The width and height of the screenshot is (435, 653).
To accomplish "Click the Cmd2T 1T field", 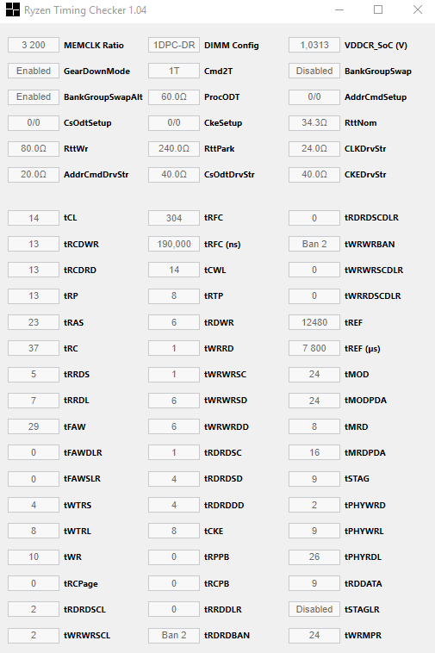I will click(x=174, y=71).
